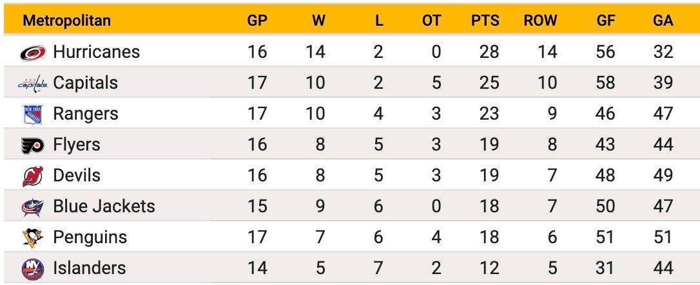Click the Capitals team logo
Viewport: 700px width, 285px height.
pyautogui.click(x=33, y=83)
